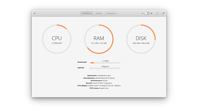Click the RAM usage circle gauge
This screenshot has height=111, width=198.
coord(99,39)
